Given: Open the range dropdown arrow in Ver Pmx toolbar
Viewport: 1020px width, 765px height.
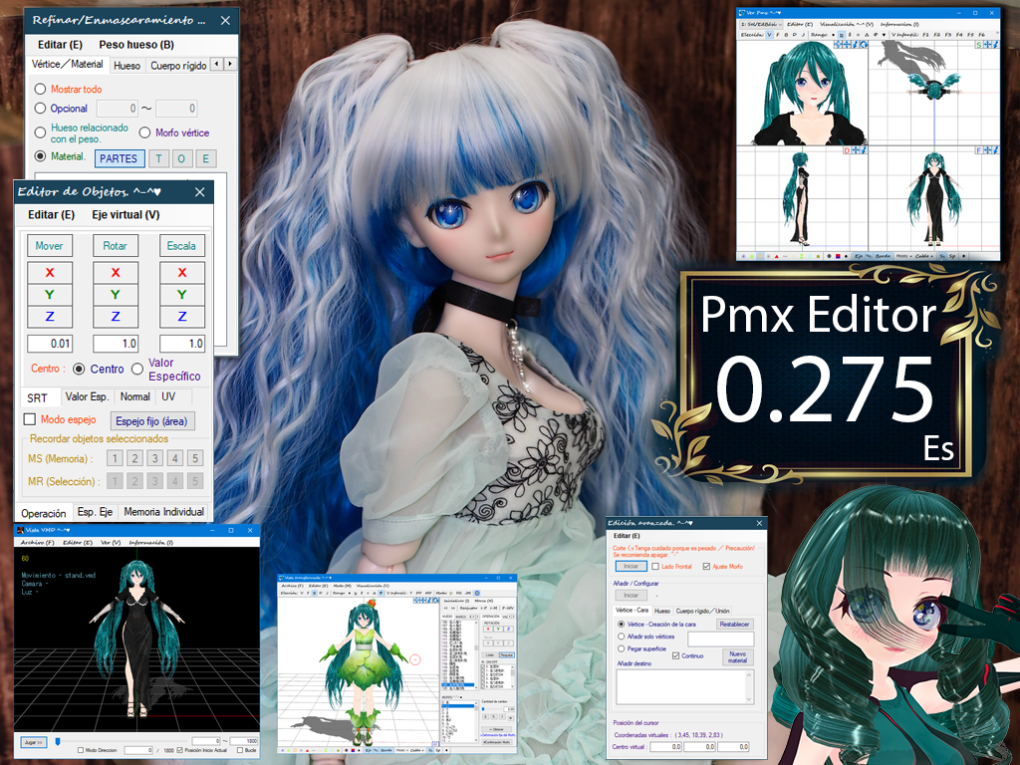Looking at the screenshot, I should pyautogui.click(x=885, y=35).
